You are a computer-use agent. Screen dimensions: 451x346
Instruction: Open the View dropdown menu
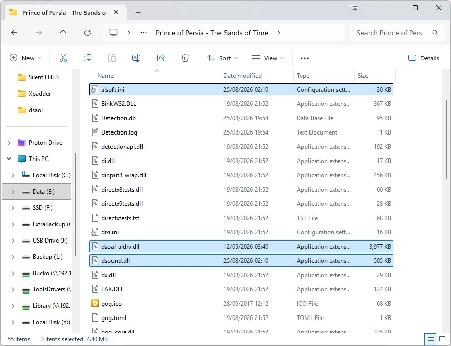268,58
